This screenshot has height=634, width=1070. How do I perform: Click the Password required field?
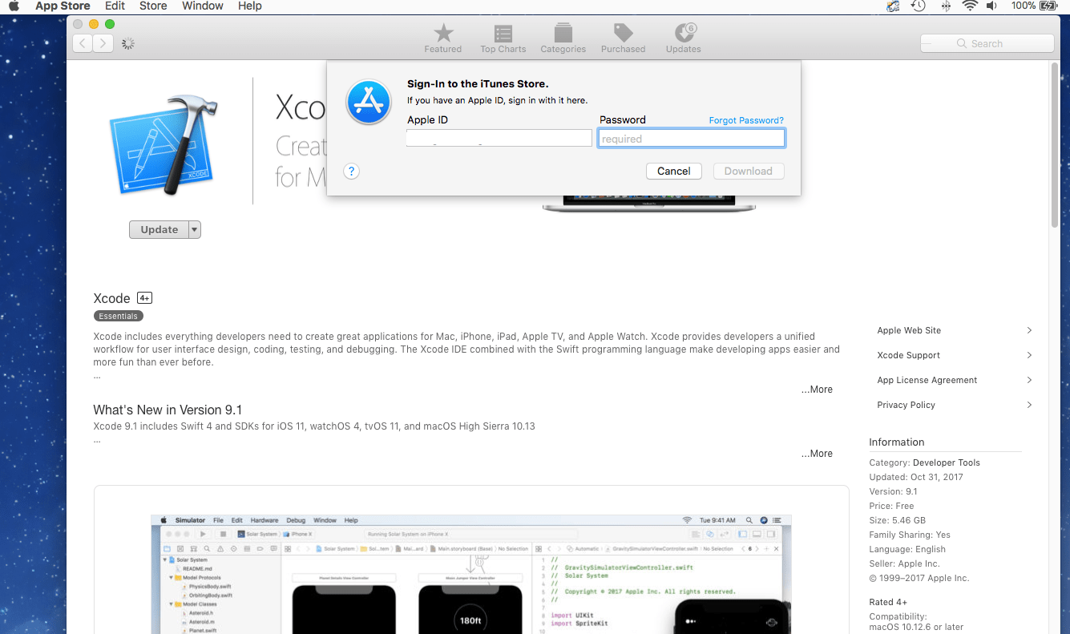691,139
